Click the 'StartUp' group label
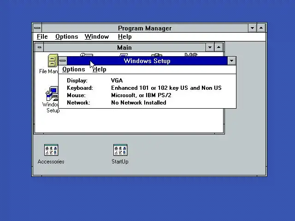 120,162
